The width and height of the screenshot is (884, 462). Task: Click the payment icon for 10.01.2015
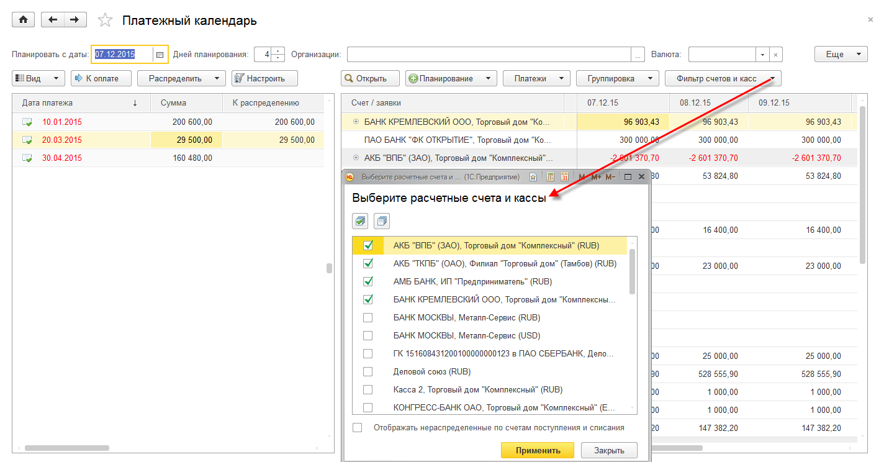coord(27,122)
